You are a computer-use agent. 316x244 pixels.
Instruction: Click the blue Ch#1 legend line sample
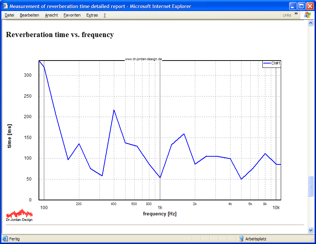click(267, 63)
